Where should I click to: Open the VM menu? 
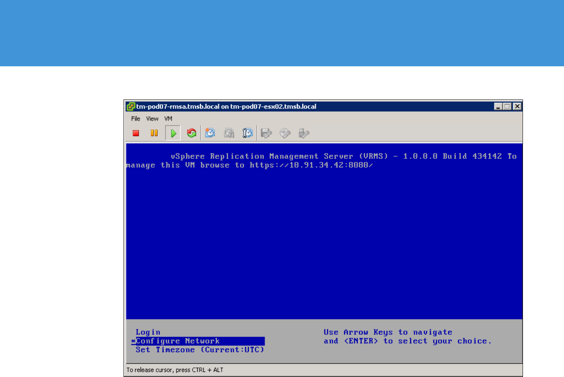click(x=168, y=118)
